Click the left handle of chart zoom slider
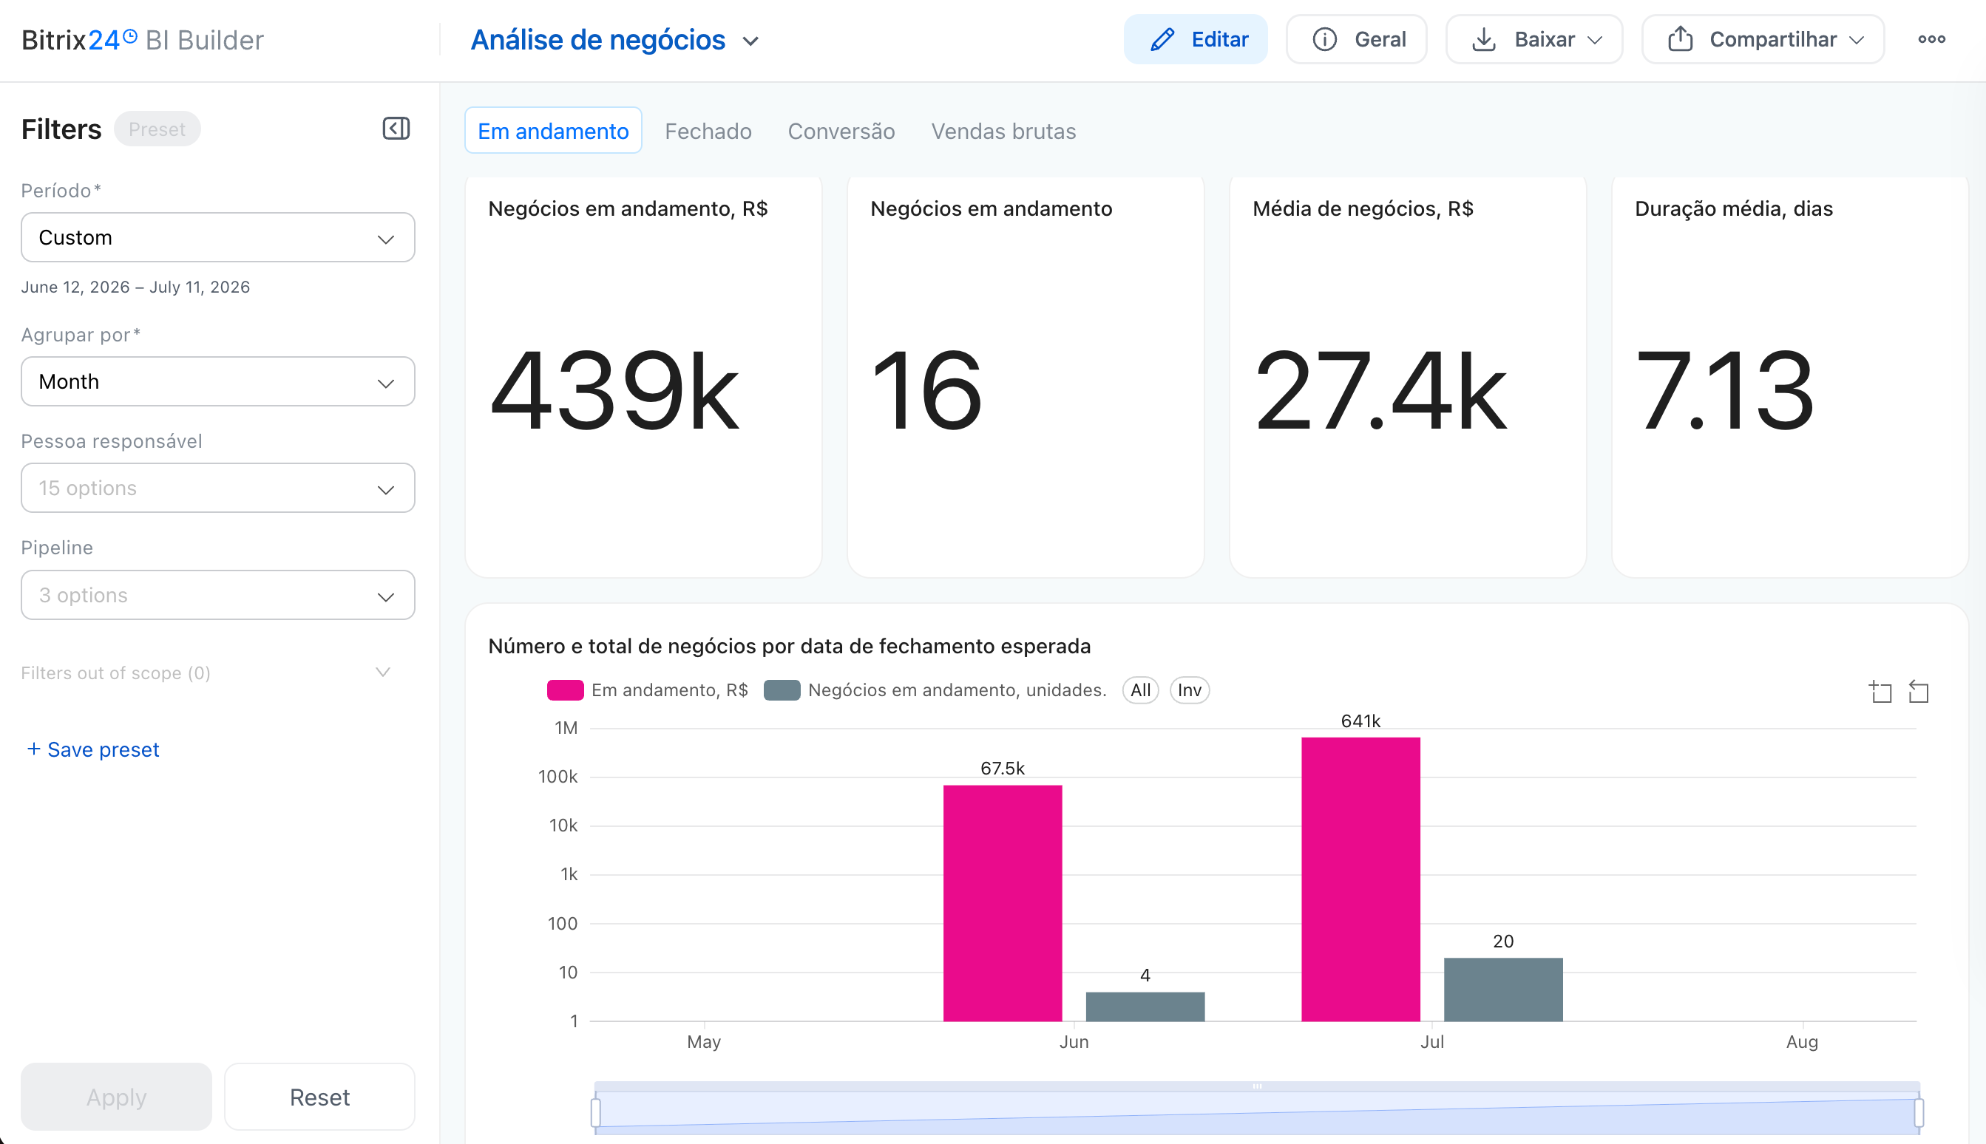The height and width of the screenshot is (1144, 1986). pyautogui.click(x=596, y=1111)
